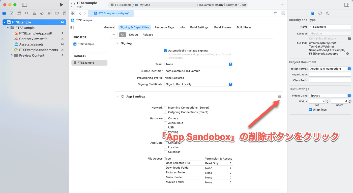
Task: Toggle the navigator sidebar visibility
Action: (x=24, y=5)
